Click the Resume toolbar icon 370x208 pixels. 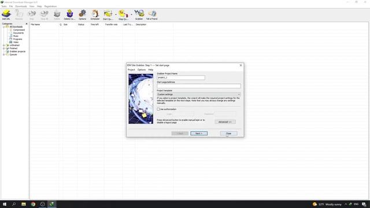(x=19, y=15)
